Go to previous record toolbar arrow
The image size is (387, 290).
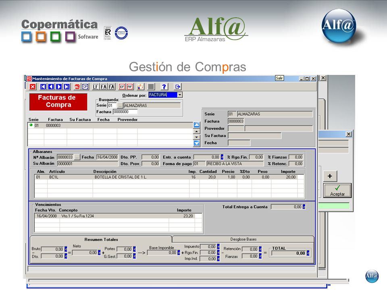pyautogui.click(x=51, y=87)
